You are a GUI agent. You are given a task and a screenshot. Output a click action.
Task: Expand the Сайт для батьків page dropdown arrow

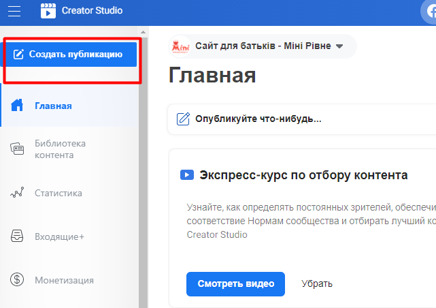pos(340,46)
